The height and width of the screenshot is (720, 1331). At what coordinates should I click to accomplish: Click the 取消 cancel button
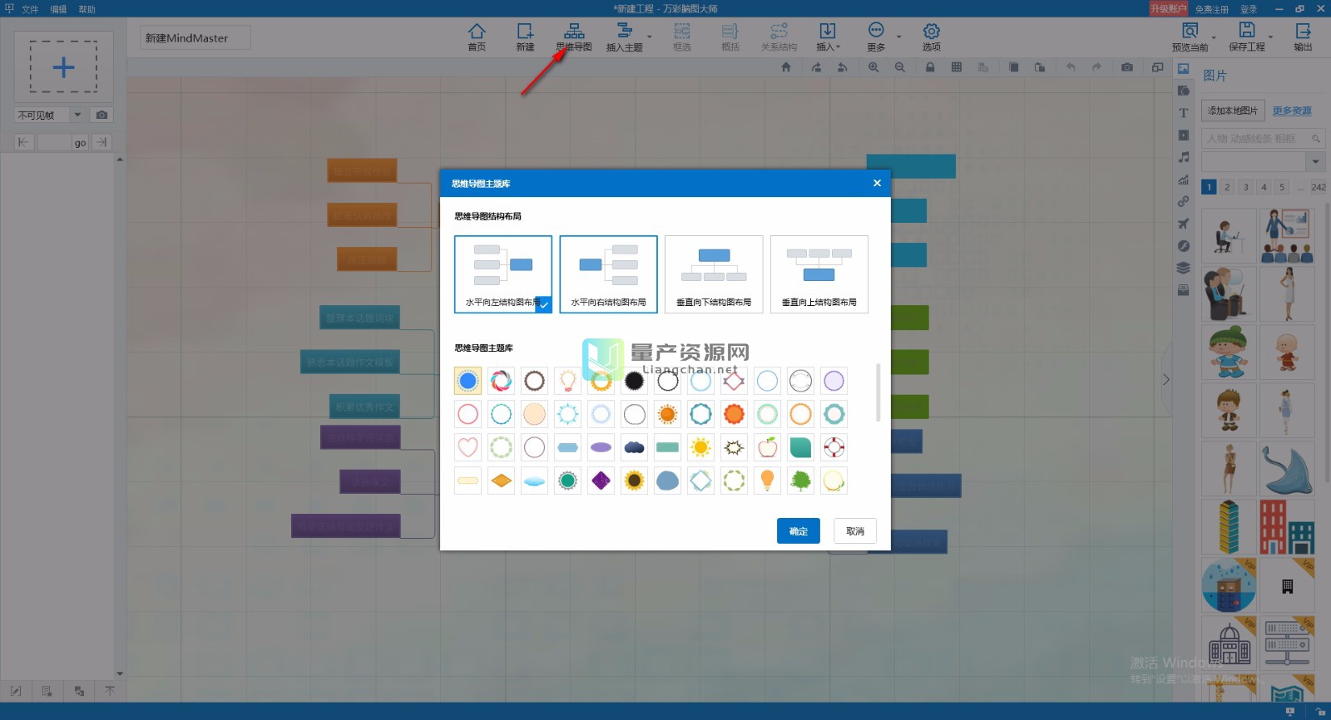pyautogui.click(x=855, y=530)
